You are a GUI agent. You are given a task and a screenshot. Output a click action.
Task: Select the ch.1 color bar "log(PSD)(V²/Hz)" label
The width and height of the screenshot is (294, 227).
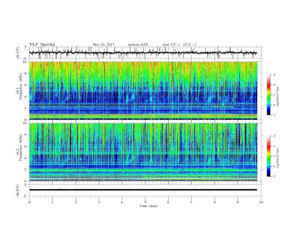pos(278,97)
